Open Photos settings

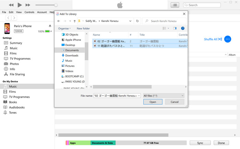14,64
